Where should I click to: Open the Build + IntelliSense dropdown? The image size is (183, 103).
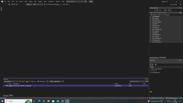tap(57, 81)
